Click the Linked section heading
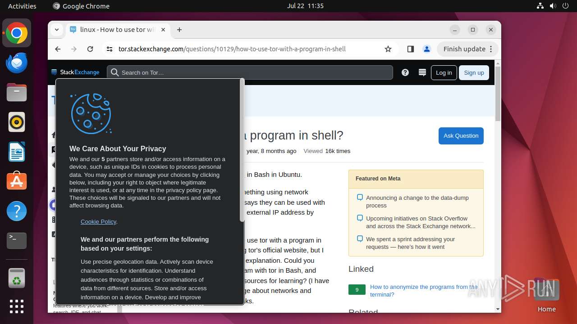 coord(361,269)
